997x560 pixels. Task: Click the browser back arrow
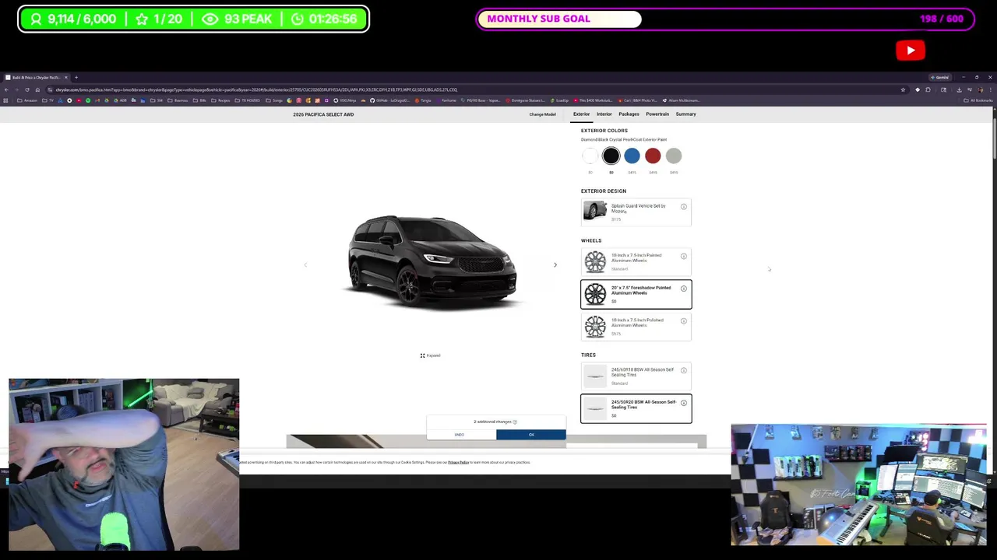6,89
